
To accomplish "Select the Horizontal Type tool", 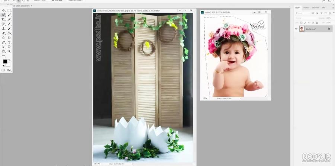I will click(9, 42).
